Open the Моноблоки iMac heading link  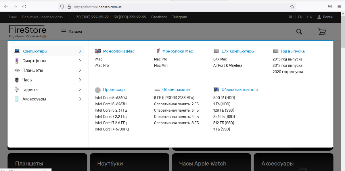pos(119,51)
